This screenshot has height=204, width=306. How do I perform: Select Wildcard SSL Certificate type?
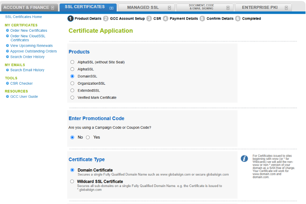(72, 181)
